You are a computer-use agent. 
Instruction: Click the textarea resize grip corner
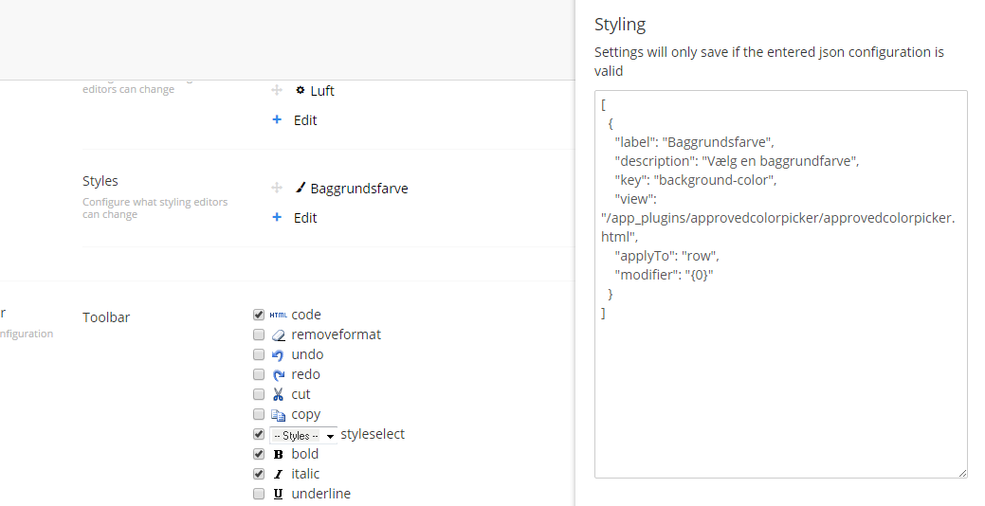tap(962, 473)
